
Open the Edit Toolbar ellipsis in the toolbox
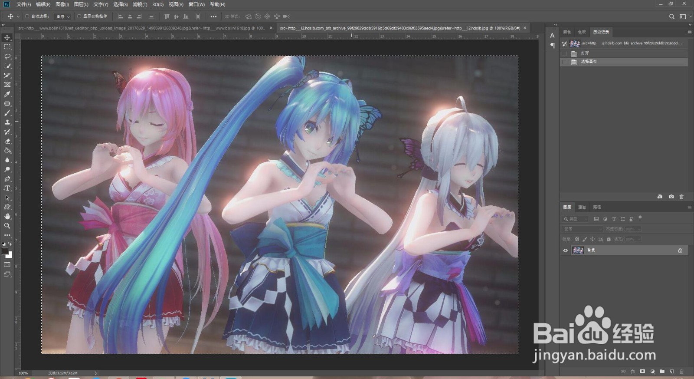point(7,235)
